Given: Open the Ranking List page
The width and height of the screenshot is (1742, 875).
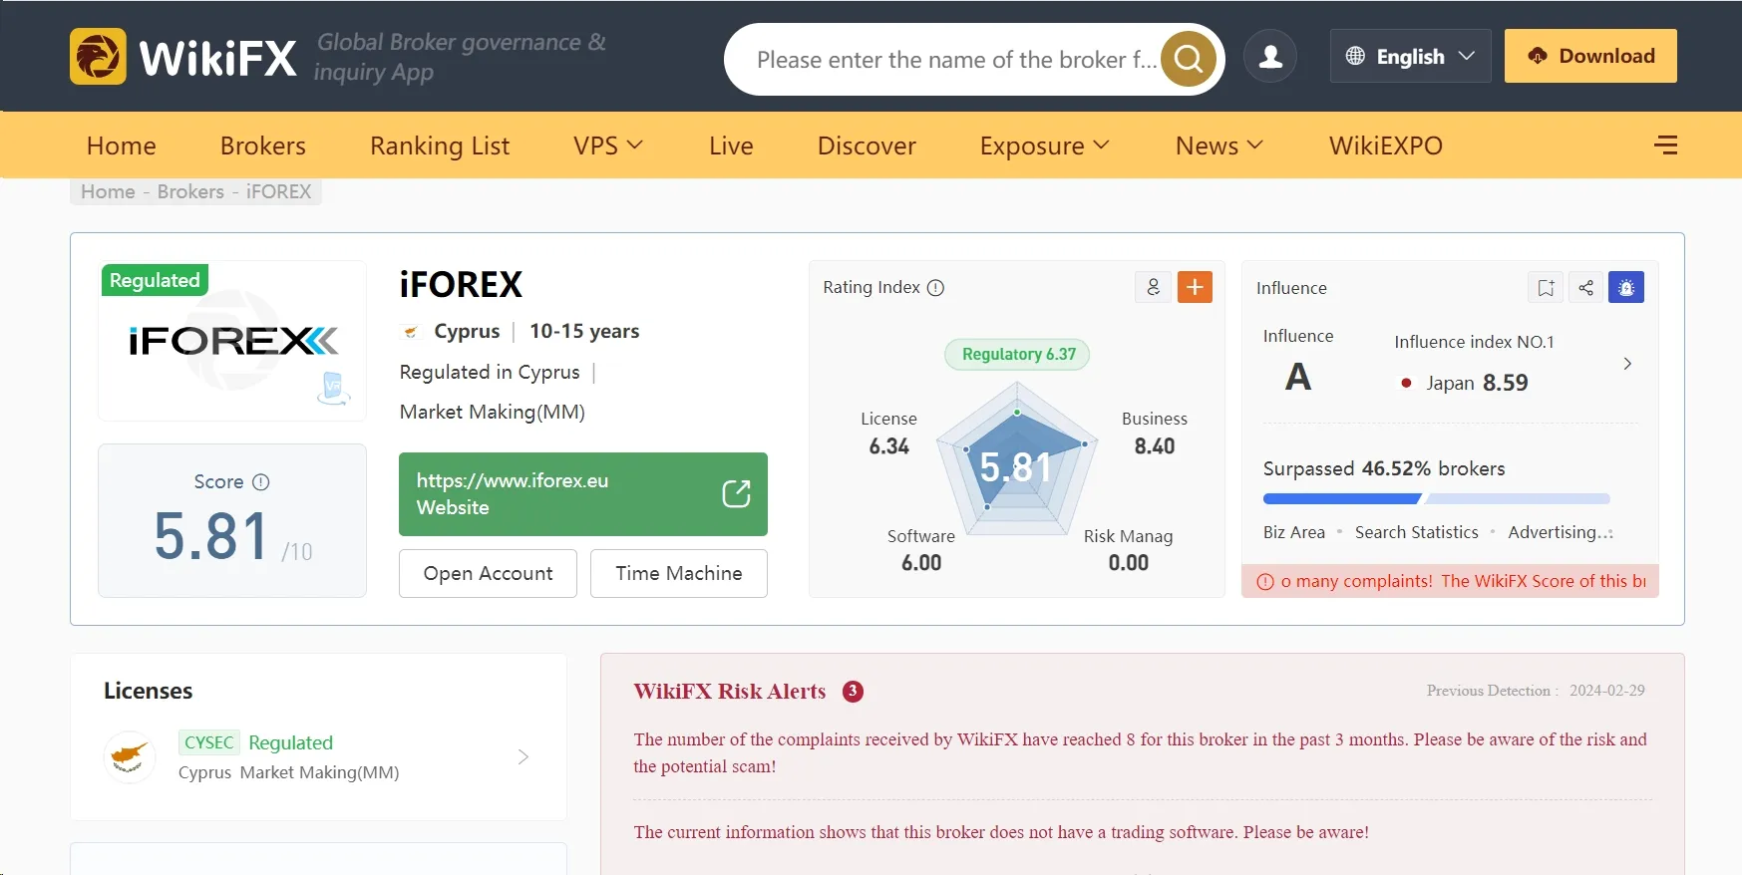Looking at the screenshot, I should tap(440, 146).
